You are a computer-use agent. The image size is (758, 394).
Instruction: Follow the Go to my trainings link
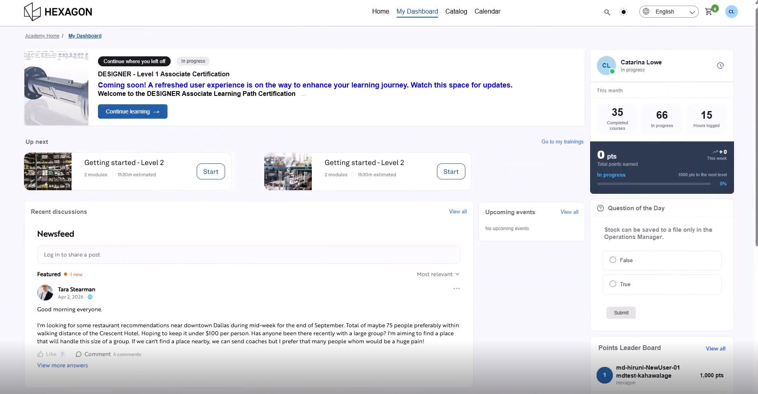(563, 141)
